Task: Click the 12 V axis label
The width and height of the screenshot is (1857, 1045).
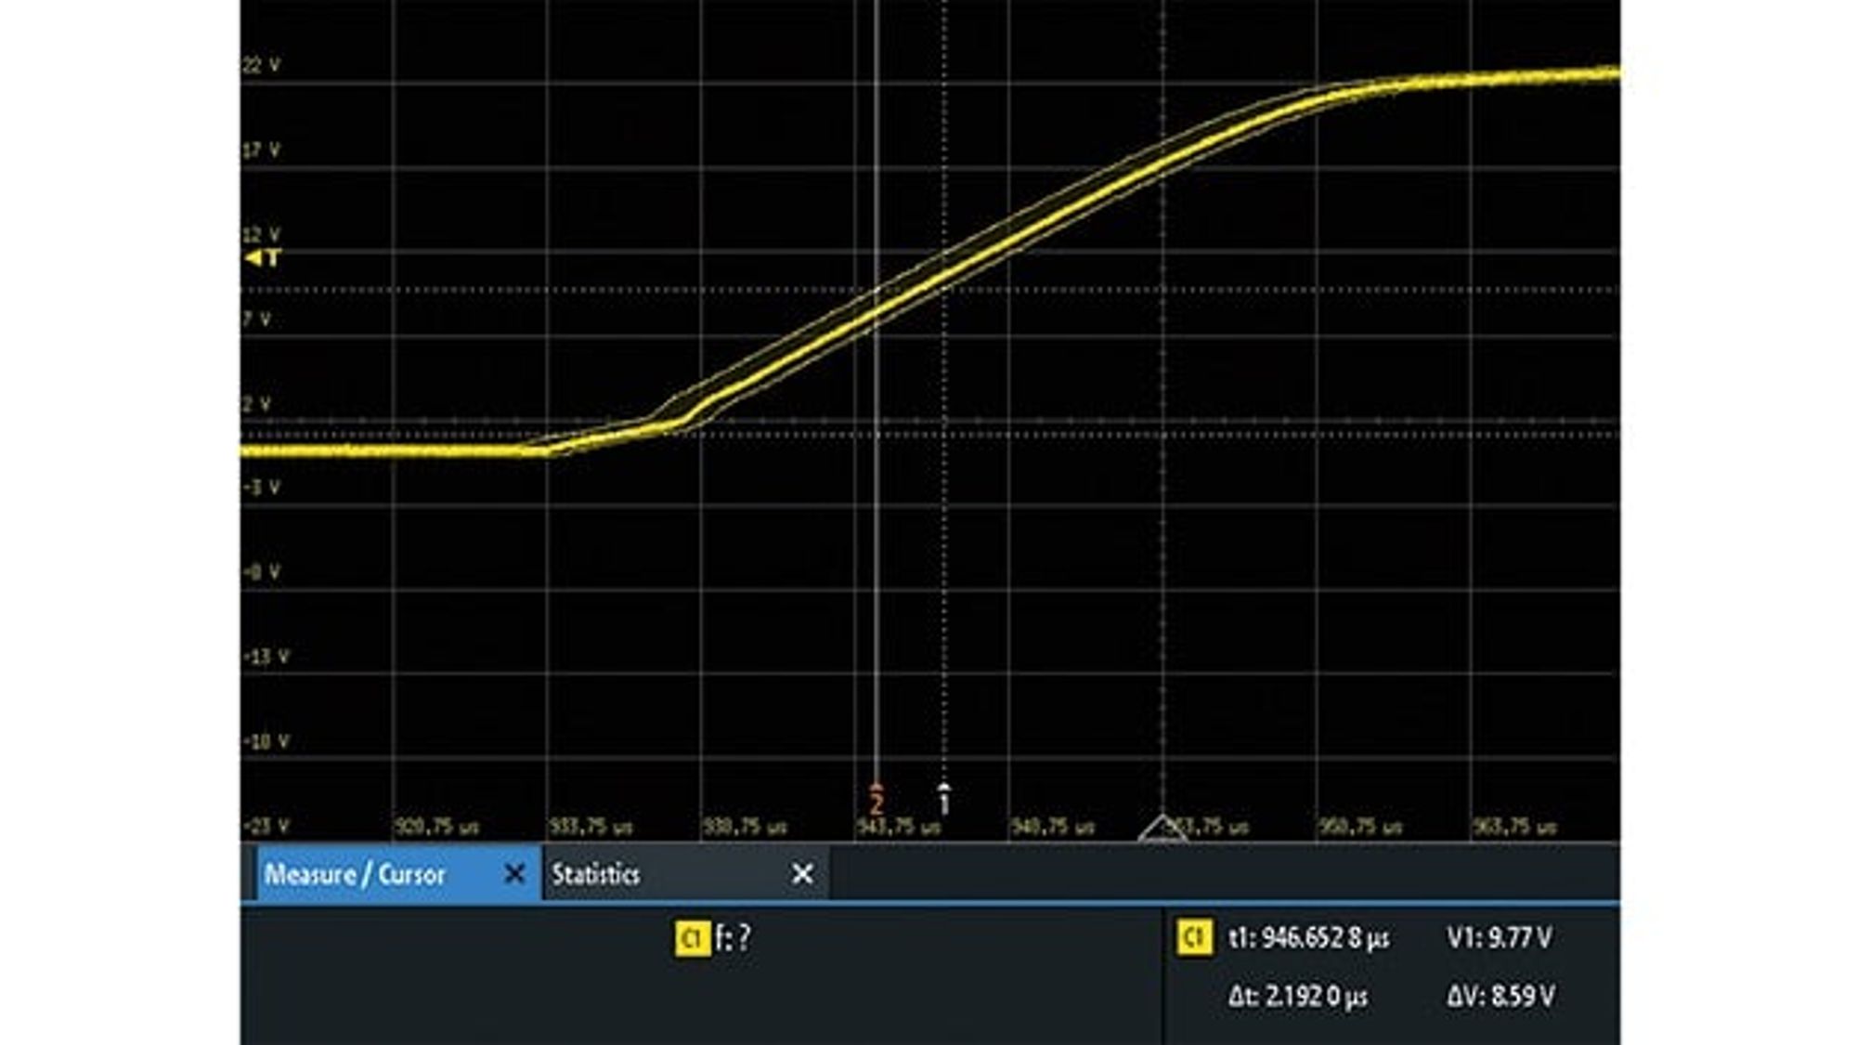Action: coord(261,234)
